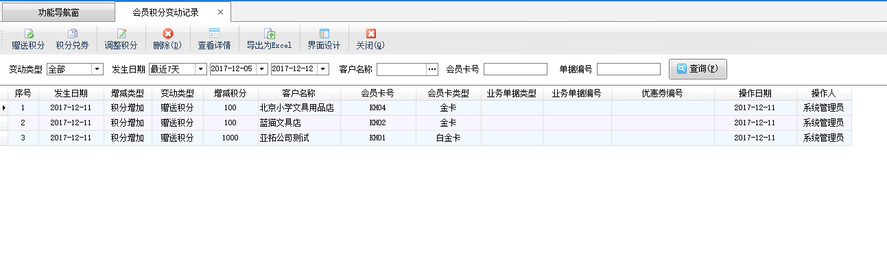Image resolution: width=887 pixels, height=269 pixels.
Task: Switch to the 功能导航窗 tab
Action: [x=58, y=12]
